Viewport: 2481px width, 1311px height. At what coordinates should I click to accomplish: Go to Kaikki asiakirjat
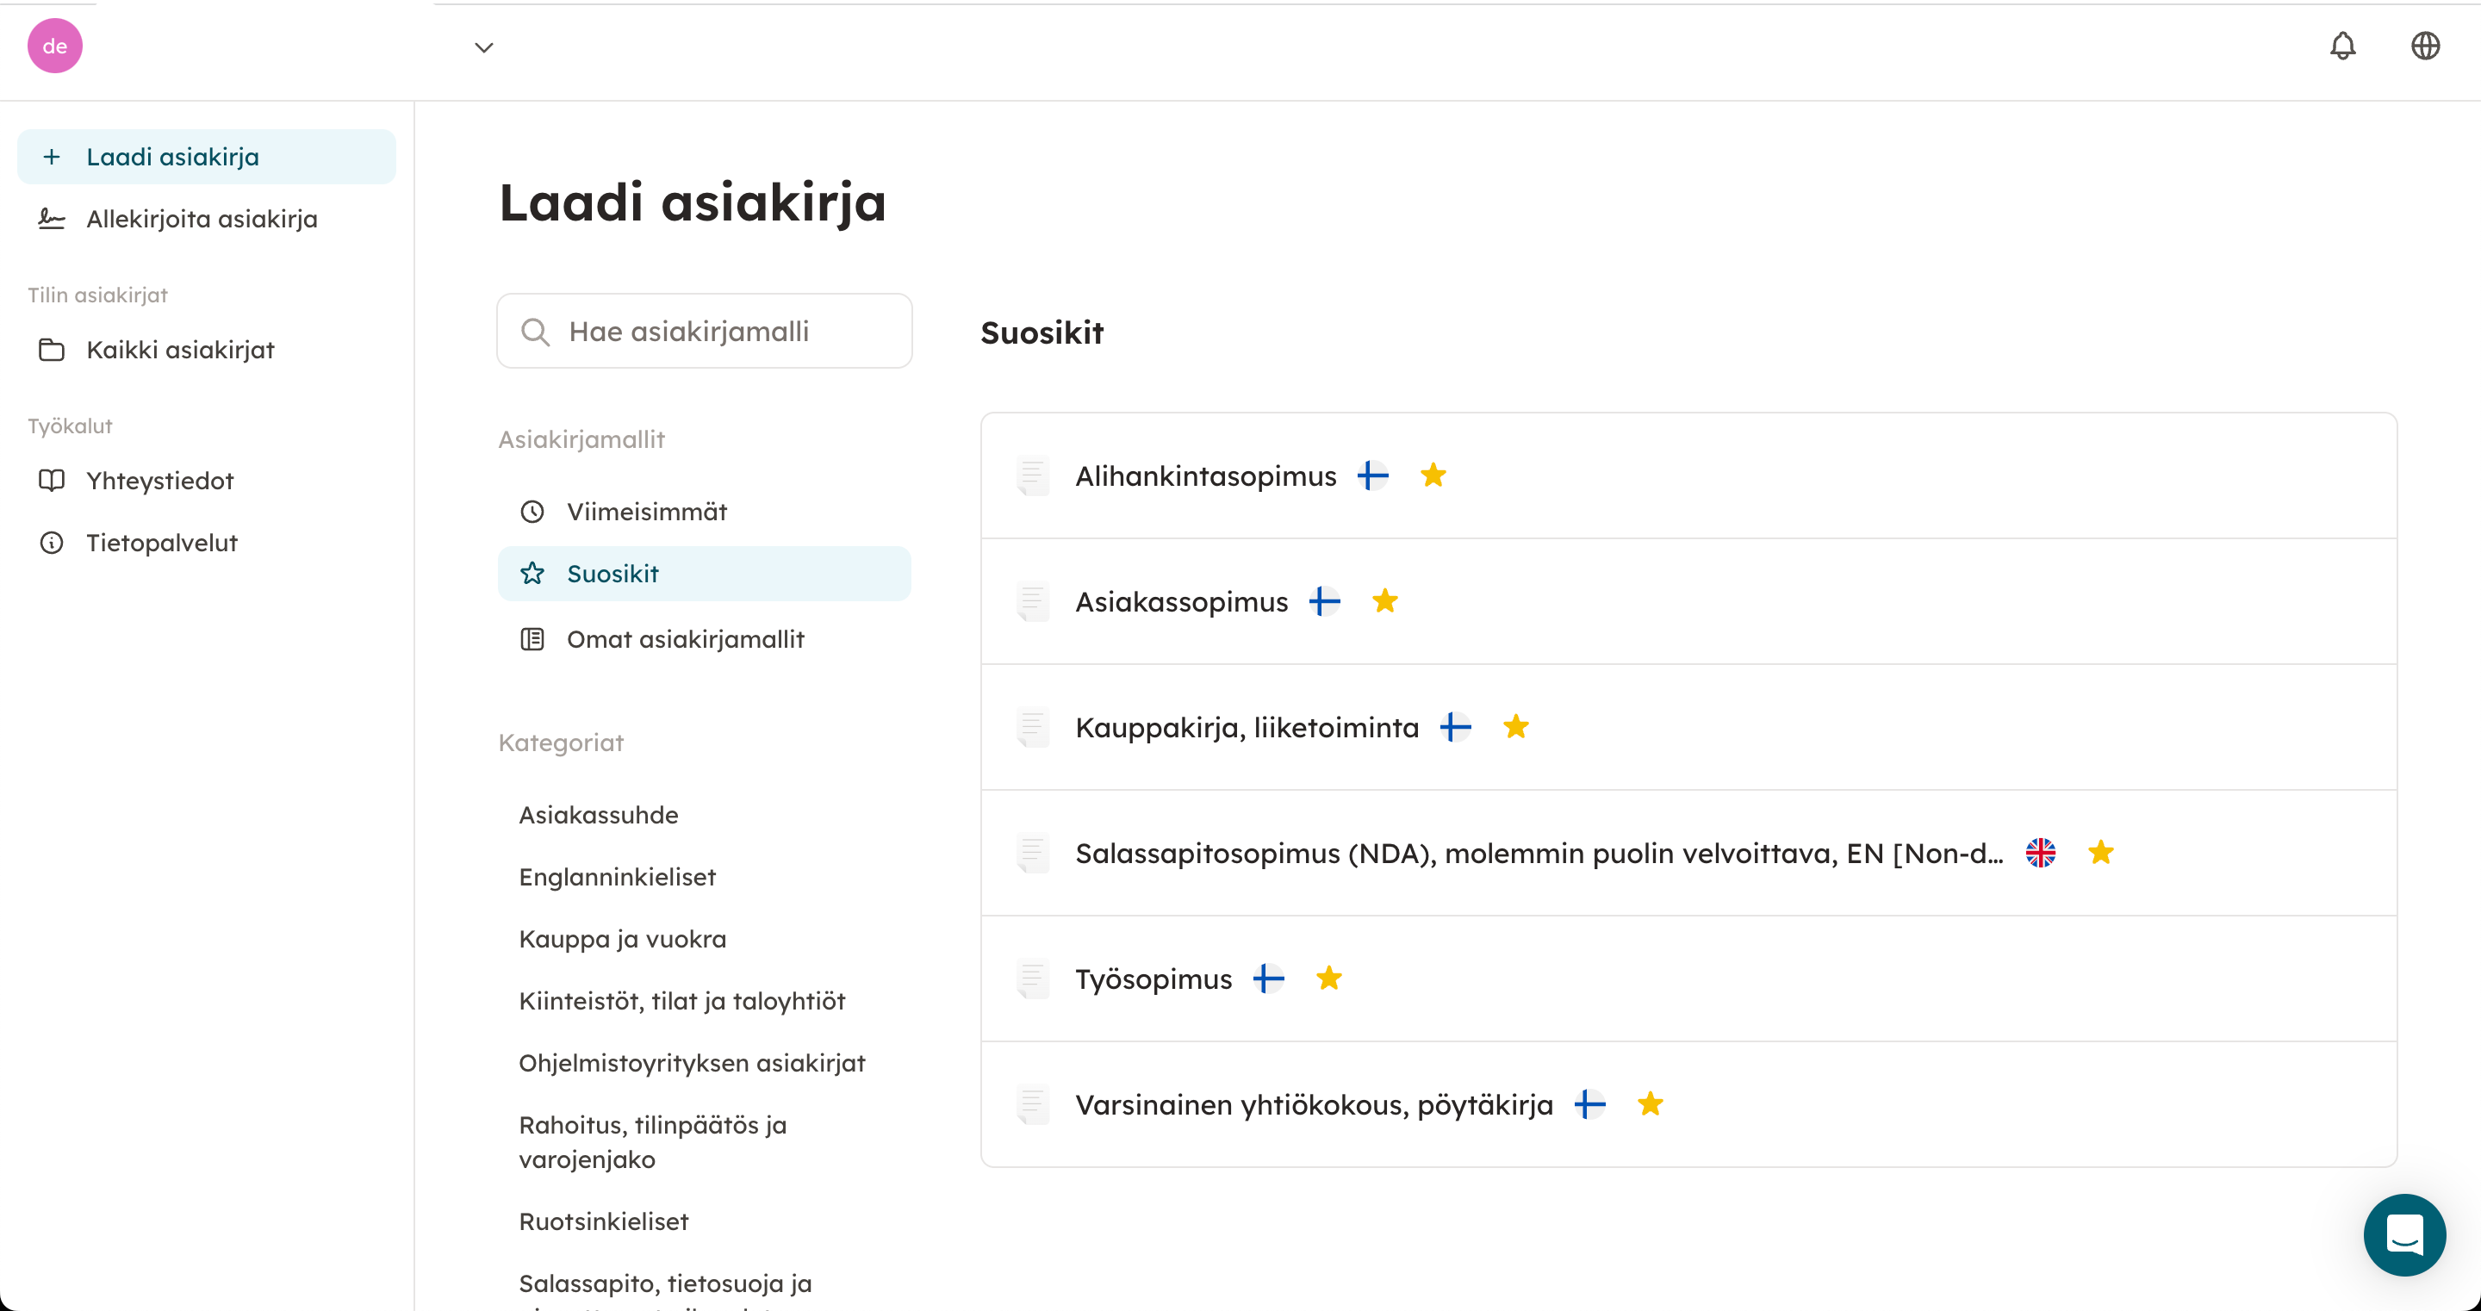pyautogui.click(x=180, y=350)
